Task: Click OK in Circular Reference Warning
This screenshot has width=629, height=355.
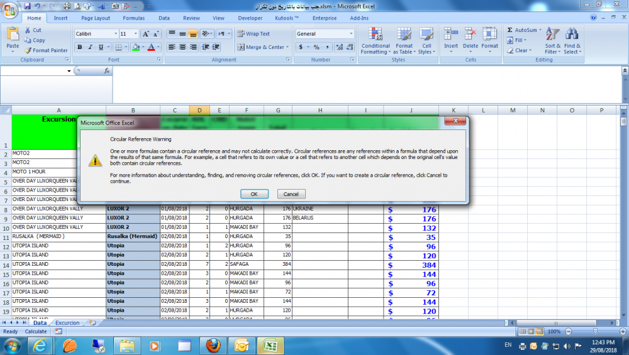Action: 254,194
